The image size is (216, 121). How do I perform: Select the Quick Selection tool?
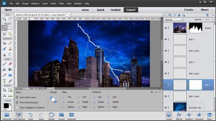pyautogui.click(x=10, y=34)
